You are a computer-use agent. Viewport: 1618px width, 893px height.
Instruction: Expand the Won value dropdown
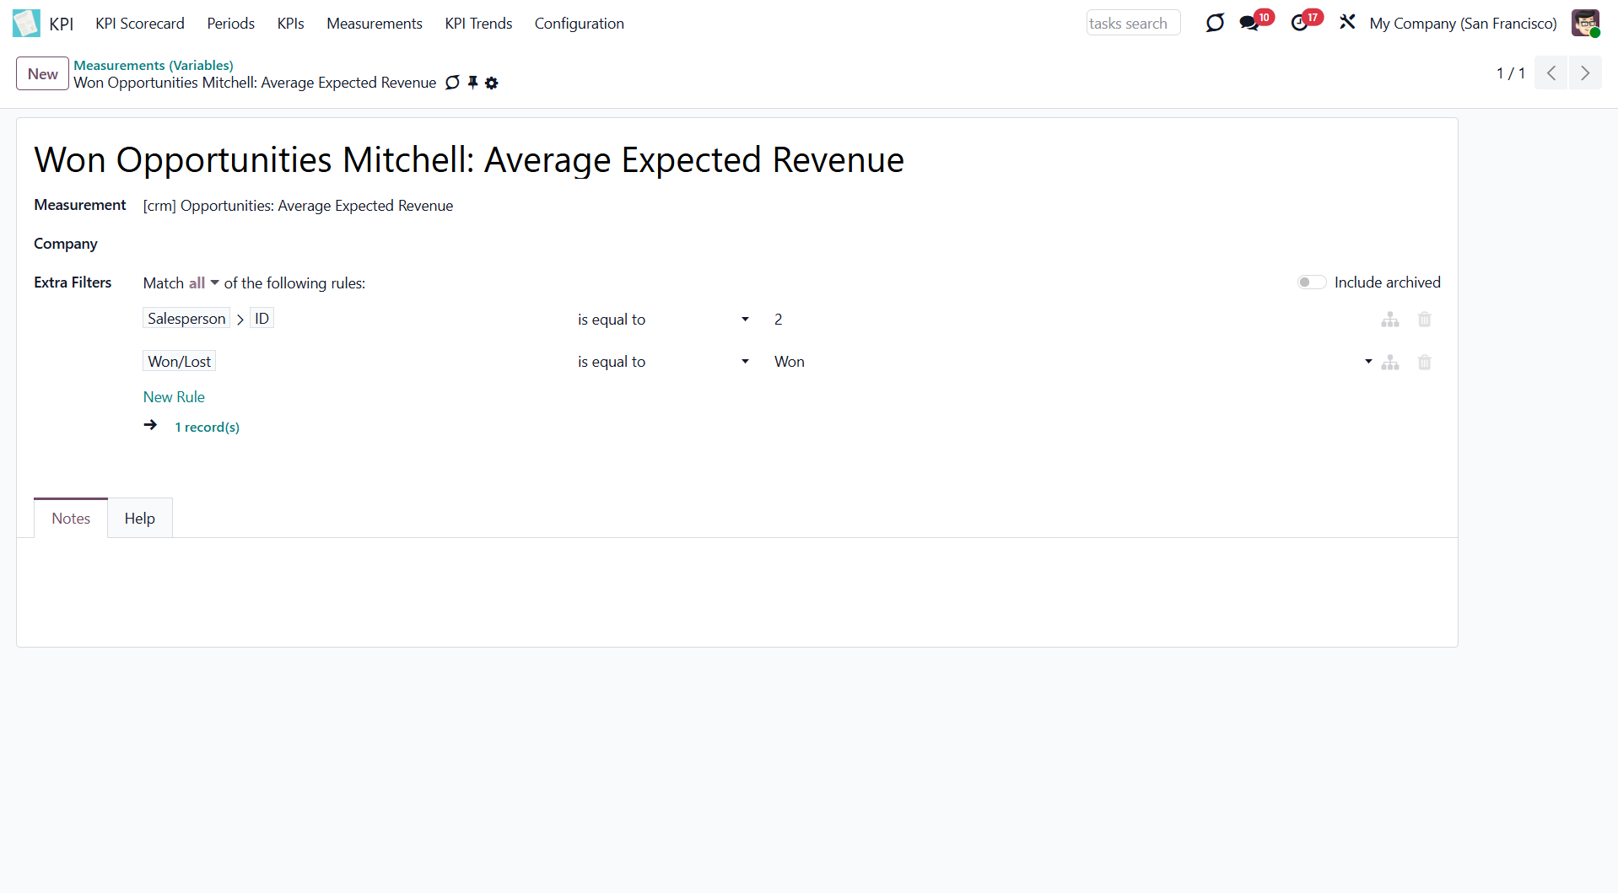coord(1367,362)
